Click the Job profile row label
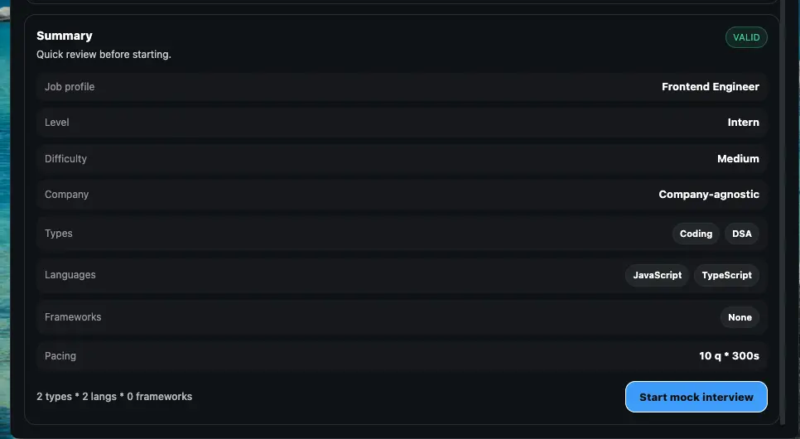 [70, 87]
